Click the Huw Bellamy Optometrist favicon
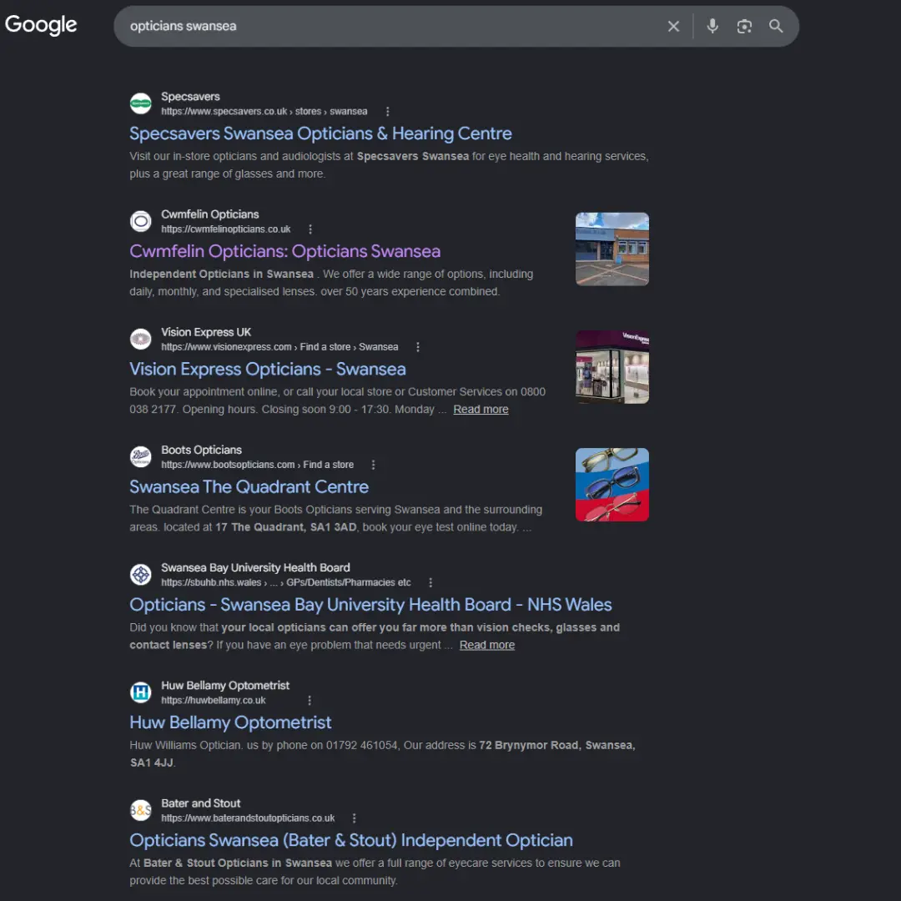The width and height of the screenshot is (901, 901). click(141, 692)
